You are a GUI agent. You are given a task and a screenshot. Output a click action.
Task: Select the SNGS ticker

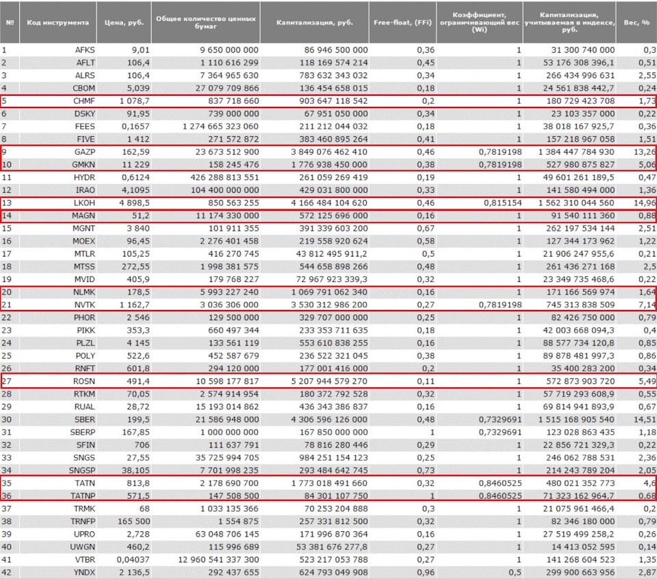[85, 458]
